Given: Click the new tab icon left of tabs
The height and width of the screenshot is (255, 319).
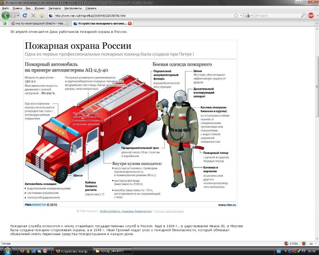Looking at the screenshot, I should pyautogui.click(x=4, y=23).
